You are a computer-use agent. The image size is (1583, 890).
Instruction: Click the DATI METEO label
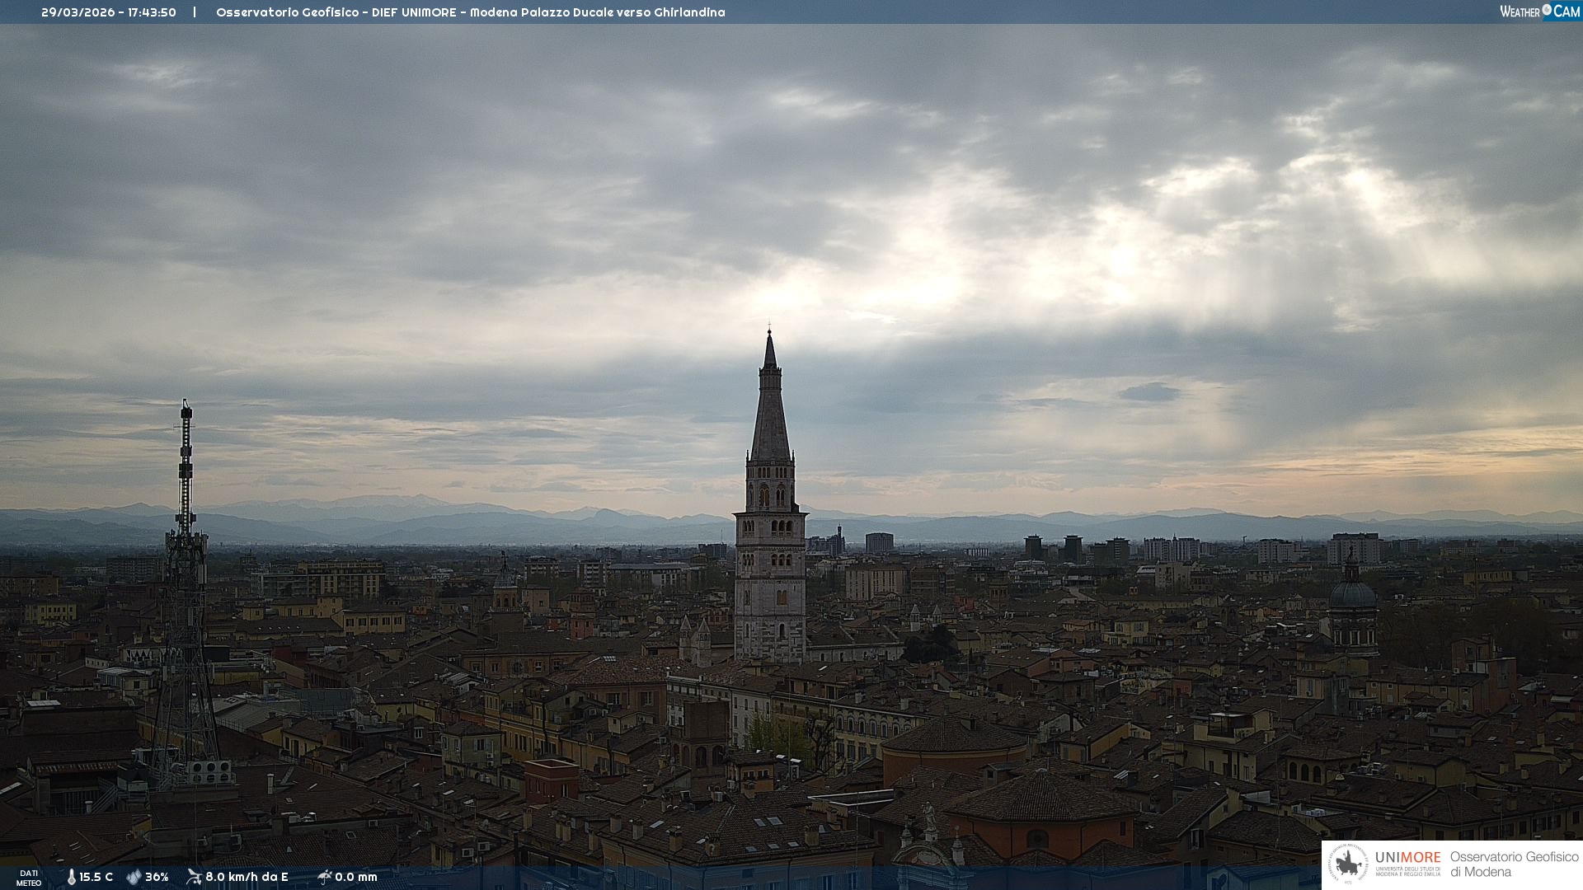29,878
